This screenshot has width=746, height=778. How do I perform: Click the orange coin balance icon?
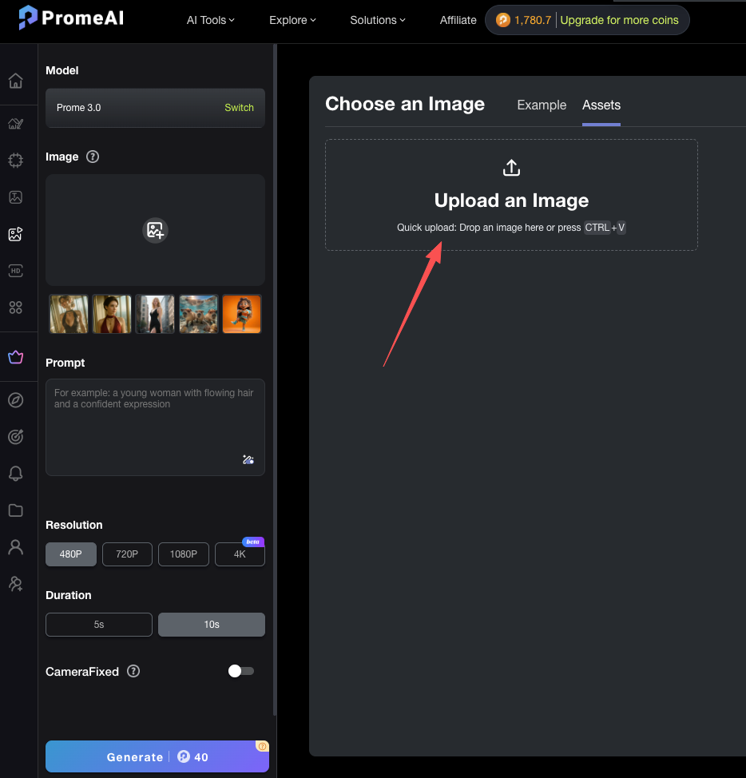click(503, 20)
